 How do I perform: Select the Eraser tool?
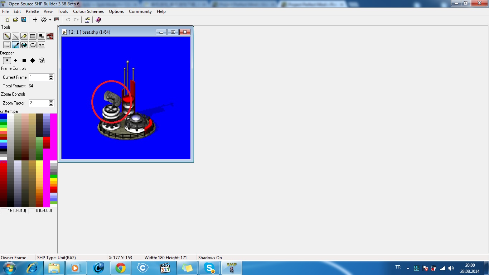tap(24, 36)
